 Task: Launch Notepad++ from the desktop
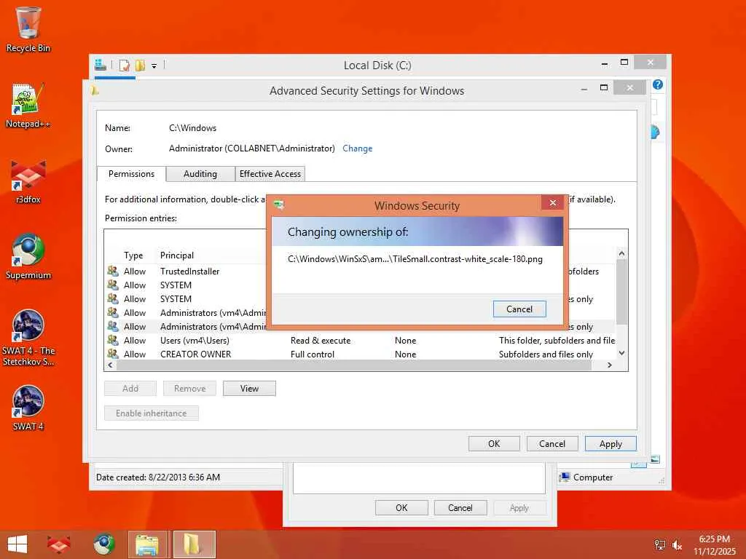point(28,106)
